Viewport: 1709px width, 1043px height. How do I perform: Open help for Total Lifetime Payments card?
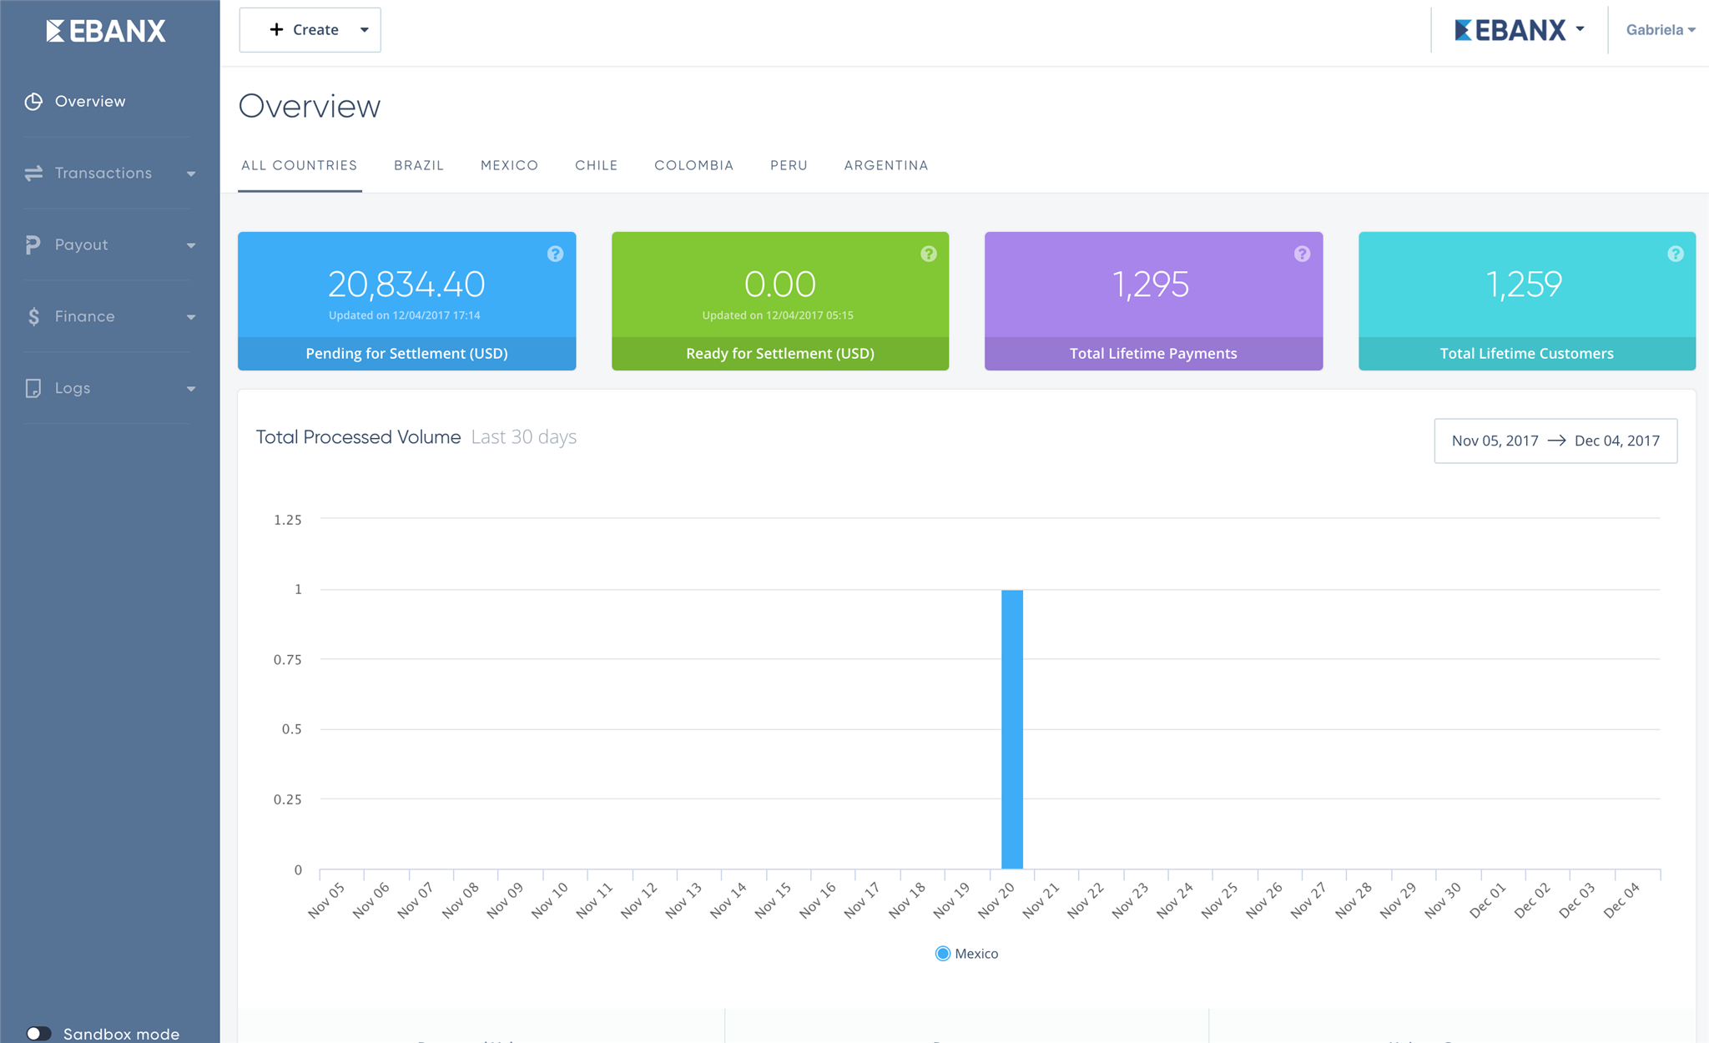click(x=1303, y=254)
